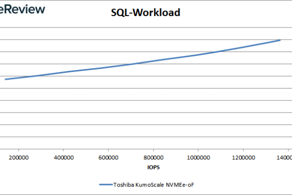Screen dimensions: 292x195
Task: Click the blue legend line marker
Action: pos(106,184)
